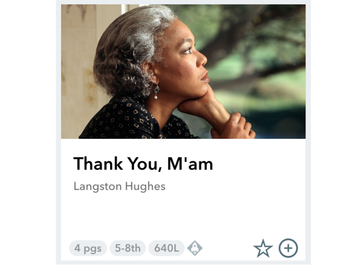The image size is (354, 265).
Task: Click the word M'am in the title
Action: tap(190, 164)
